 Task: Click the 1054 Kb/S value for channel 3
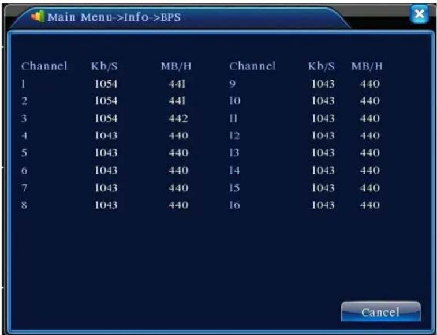pyautogui.click(x=106, y=118)
